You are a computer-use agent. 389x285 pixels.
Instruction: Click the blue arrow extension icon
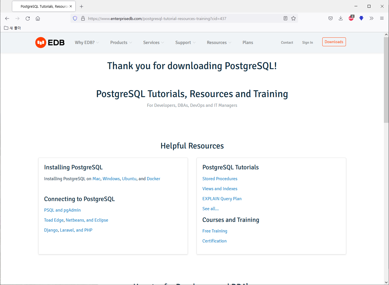(361, 19)
